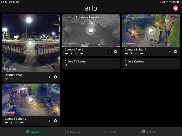Viewport: 182px width, 136px height.
Task: Open Camera Poort notification counter badge
Action: [110, 52]
